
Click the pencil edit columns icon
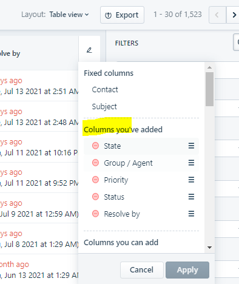coord(89,50)
